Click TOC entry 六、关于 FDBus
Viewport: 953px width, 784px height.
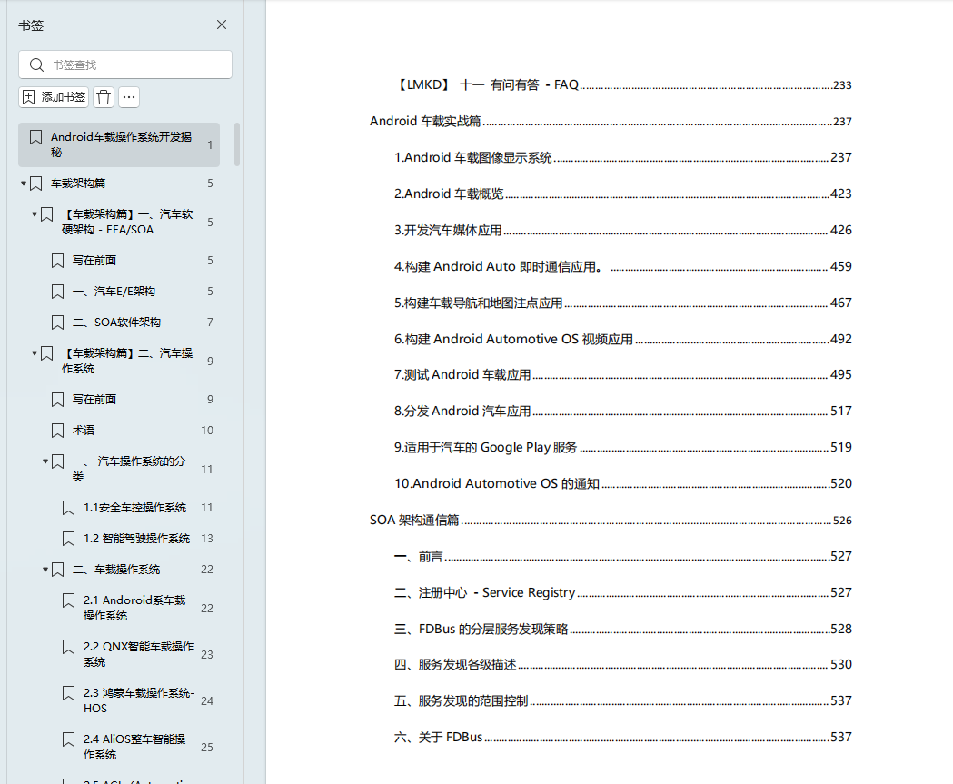pyautogui.click(x=623, y=737)
